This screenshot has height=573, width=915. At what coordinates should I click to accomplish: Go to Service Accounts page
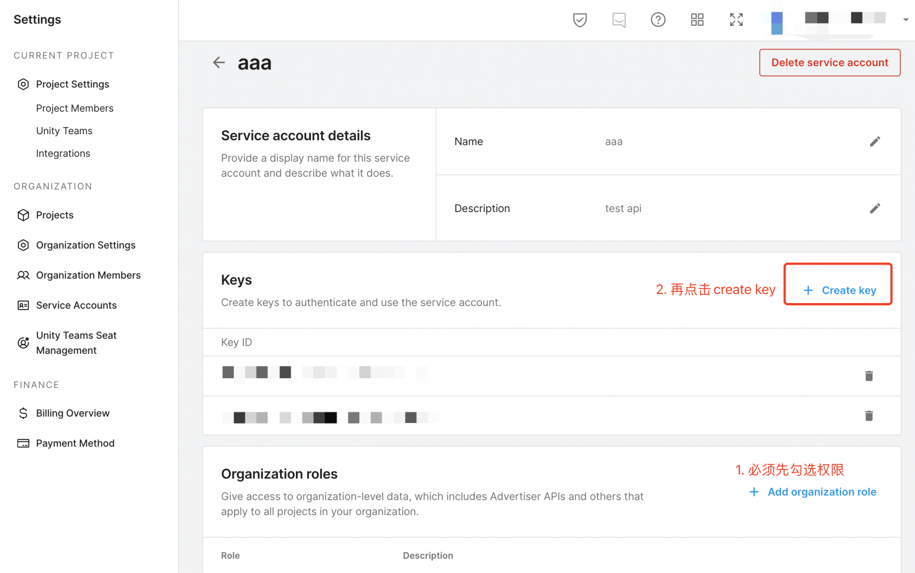pos(76,305)
